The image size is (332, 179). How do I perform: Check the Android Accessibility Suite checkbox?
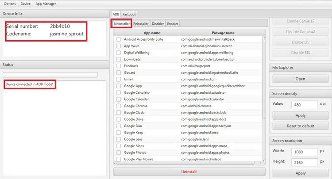tap(119, 39)
